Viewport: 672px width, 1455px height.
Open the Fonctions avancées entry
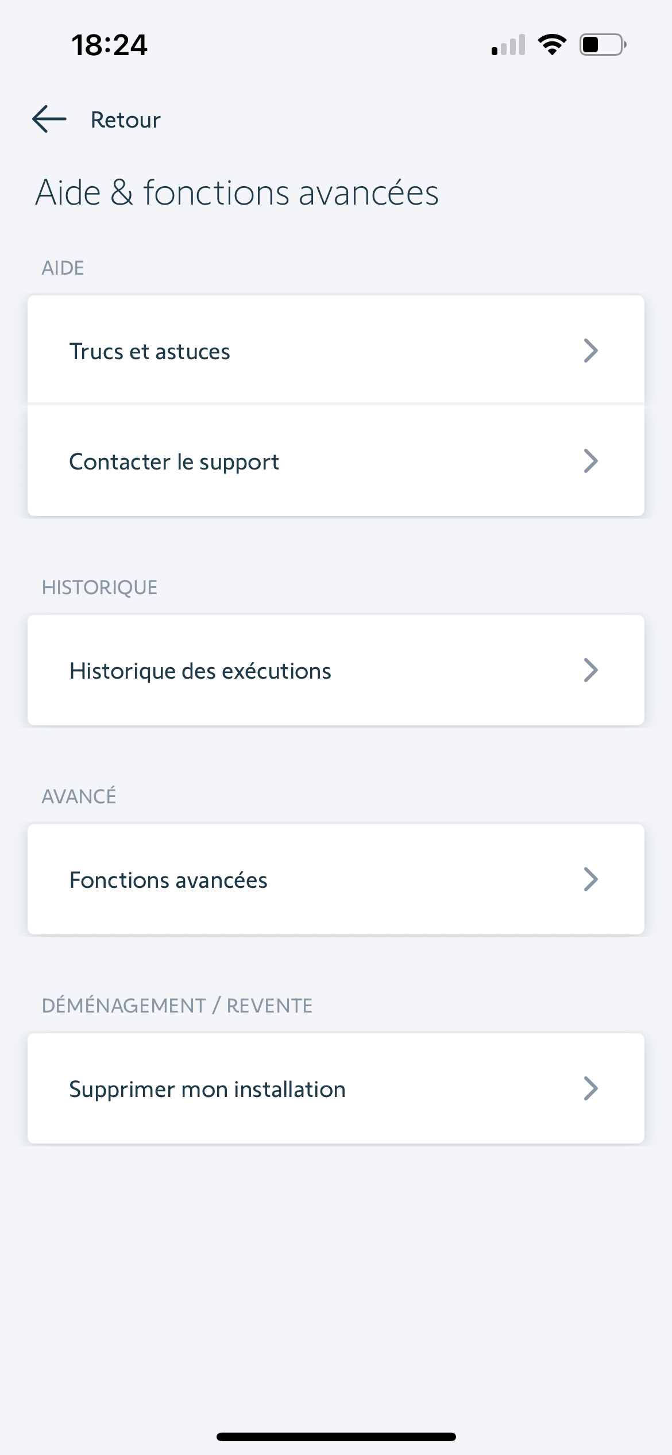pos(168,880)
